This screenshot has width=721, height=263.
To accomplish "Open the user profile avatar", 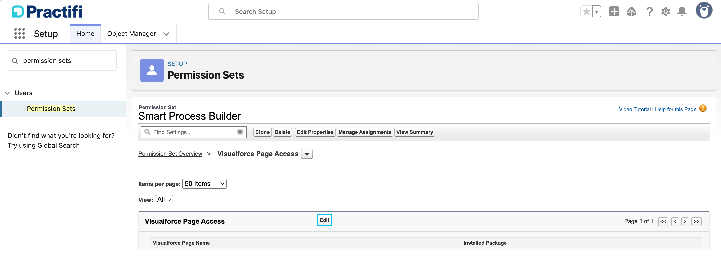I will tap(704, 11).
